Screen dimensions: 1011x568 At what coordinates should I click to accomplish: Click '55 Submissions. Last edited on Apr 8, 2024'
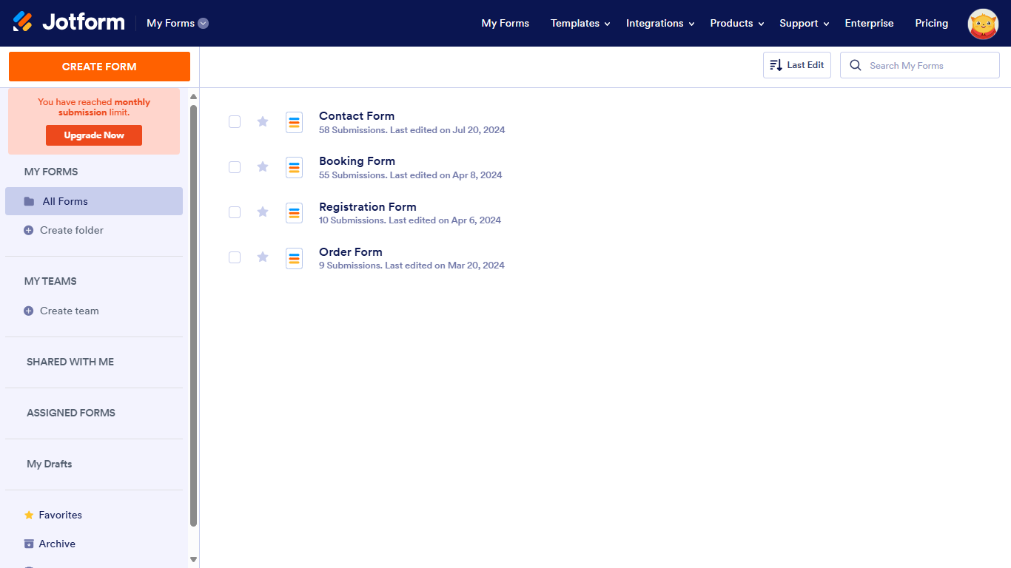(x=411, y=175)
